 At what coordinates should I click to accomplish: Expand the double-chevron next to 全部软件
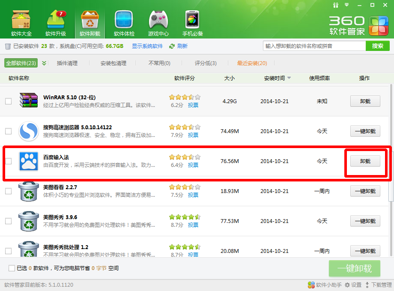(x=44, y=63)
